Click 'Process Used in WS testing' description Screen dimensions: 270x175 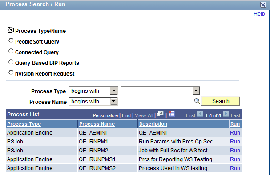(173, 168)
